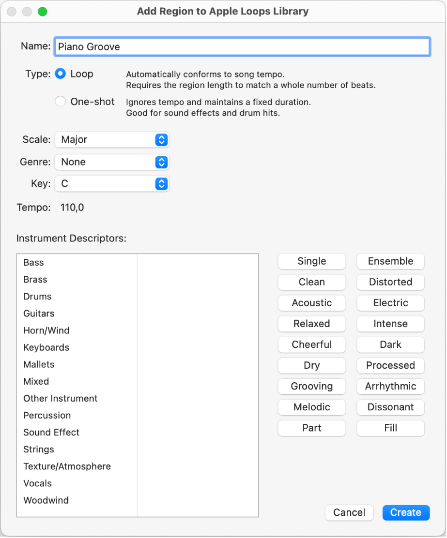This screenshot has width=447, height=538.
Task: Mark the loop as Relaxed
Action: pyautogui.click(x=311, y=324)
